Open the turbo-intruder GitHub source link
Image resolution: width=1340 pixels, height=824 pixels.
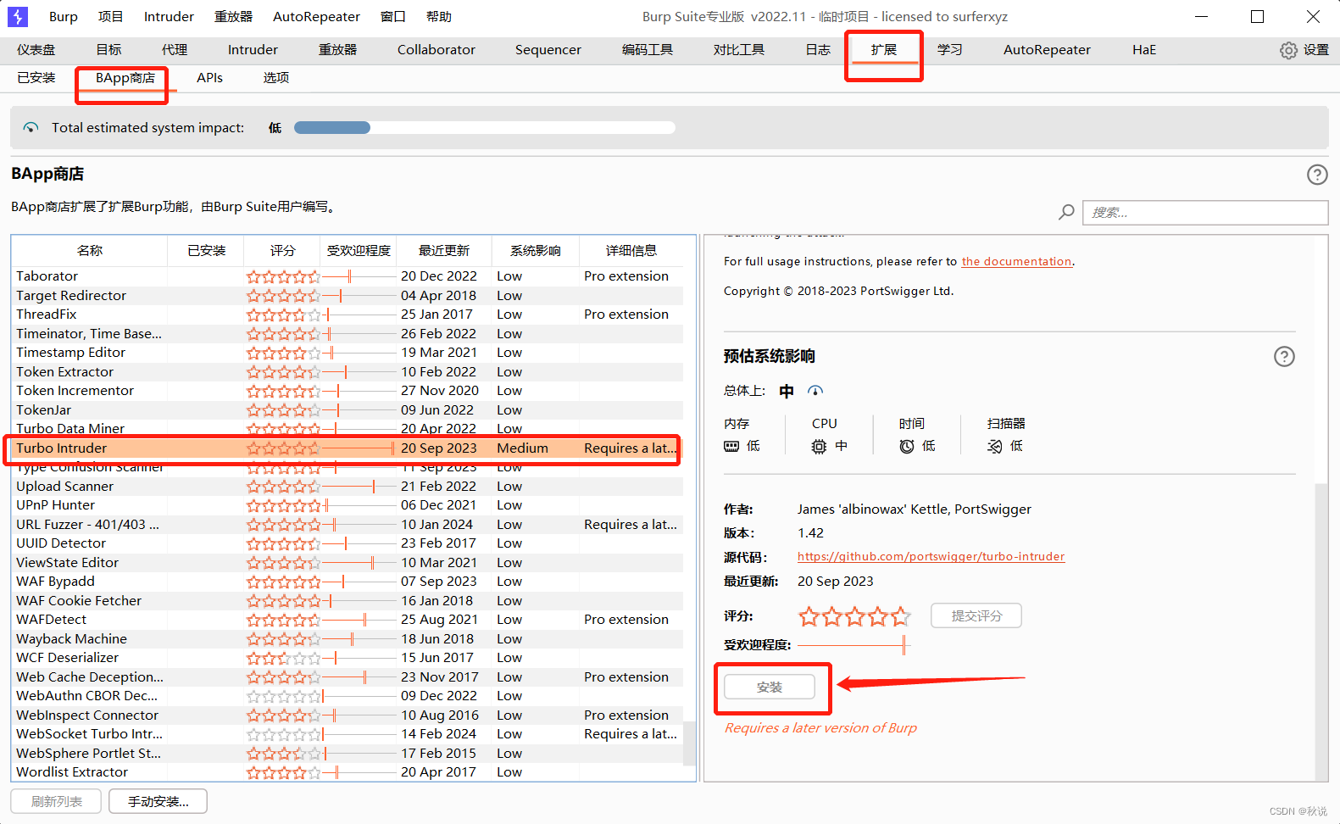pos(931,557)
